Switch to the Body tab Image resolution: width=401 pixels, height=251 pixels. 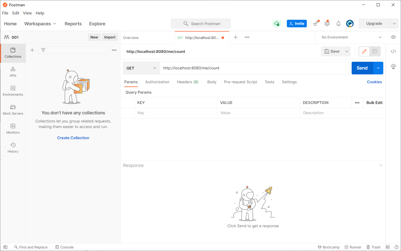tap(212, 82)
